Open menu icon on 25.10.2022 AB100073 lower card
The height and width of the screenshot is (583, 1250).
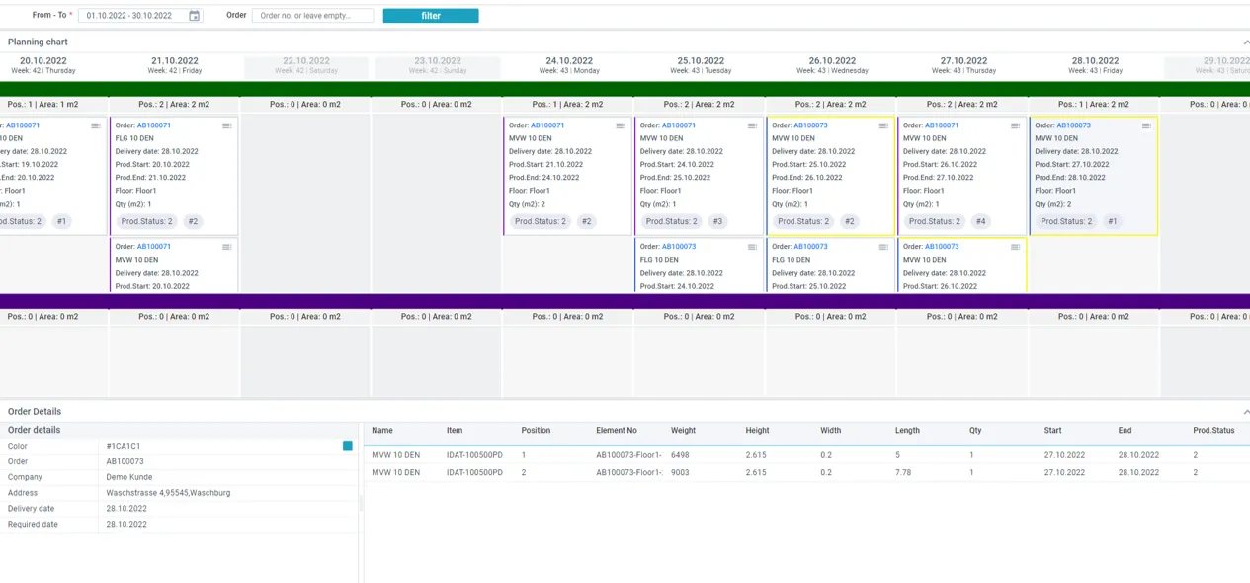tap(752, 247)
